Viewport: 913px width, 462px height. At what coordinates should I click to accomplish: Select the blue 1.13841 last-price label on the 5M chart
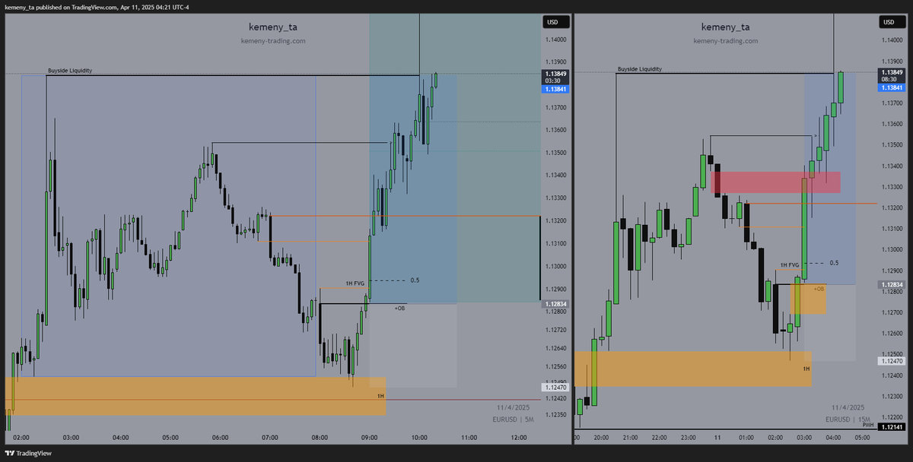(x=556, y=89)
